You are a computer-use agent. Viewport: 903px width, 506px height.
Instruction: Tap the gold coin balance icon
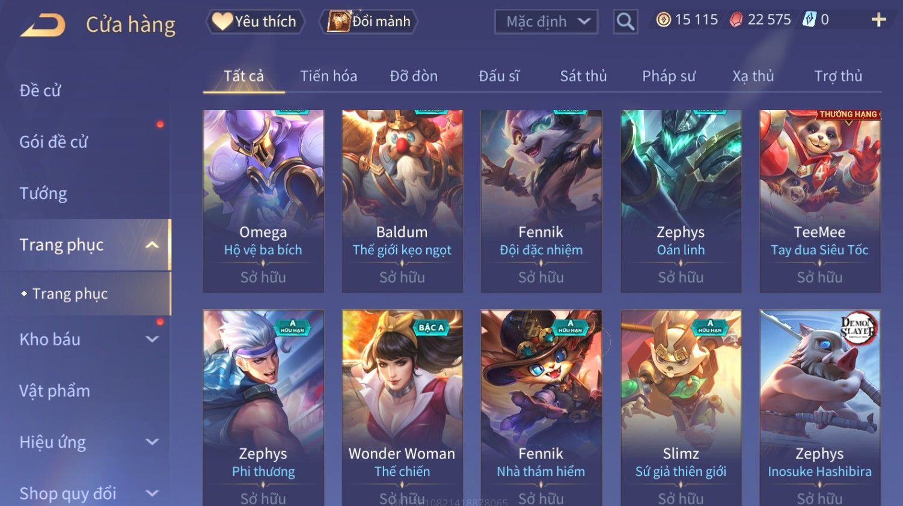663,20
